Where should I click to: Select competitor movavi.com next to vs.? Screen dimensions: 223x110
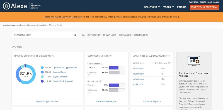(x=110, y=35)
